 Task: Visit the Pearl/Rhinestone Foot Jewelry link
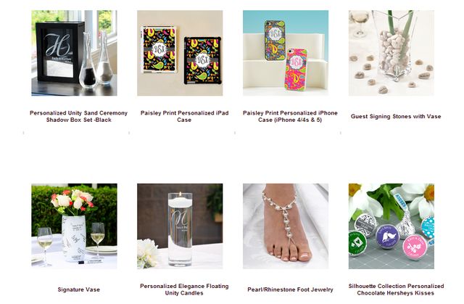click(290, 289)
